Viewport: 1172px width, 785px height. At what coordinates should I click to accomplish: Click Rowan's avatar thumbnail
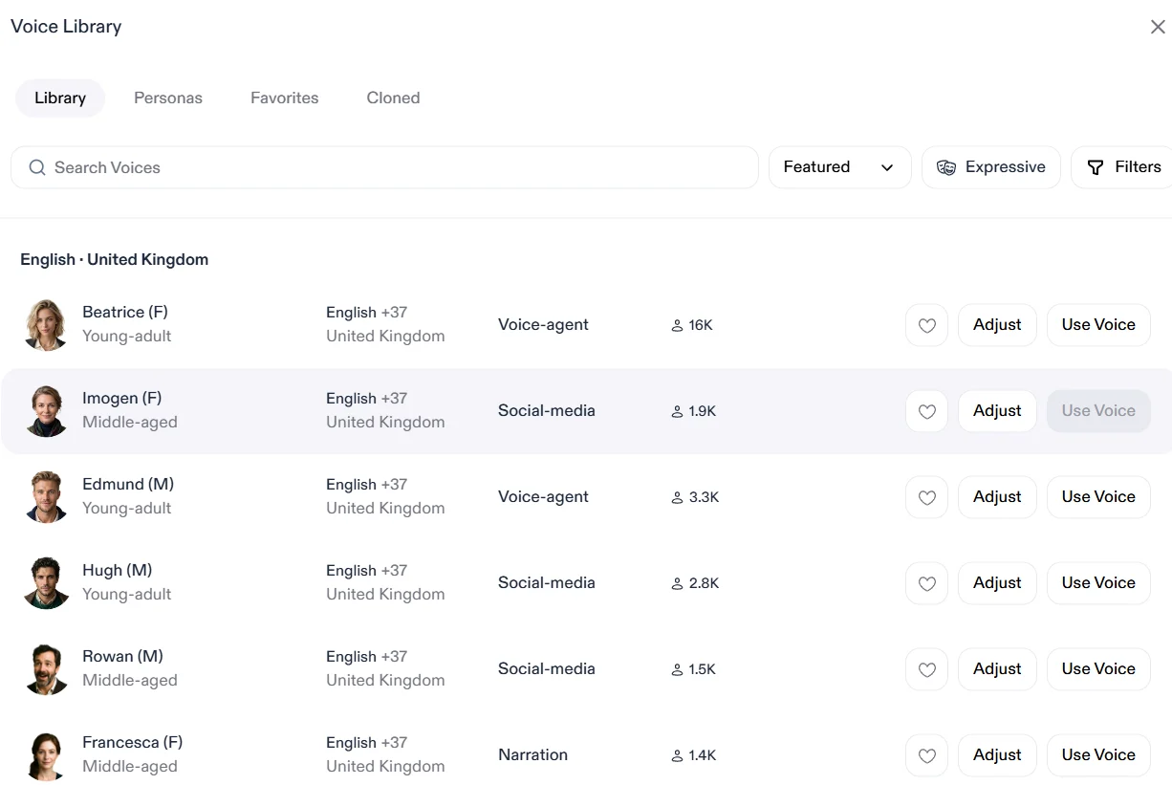pyautogui.click(x=46, y=669)
